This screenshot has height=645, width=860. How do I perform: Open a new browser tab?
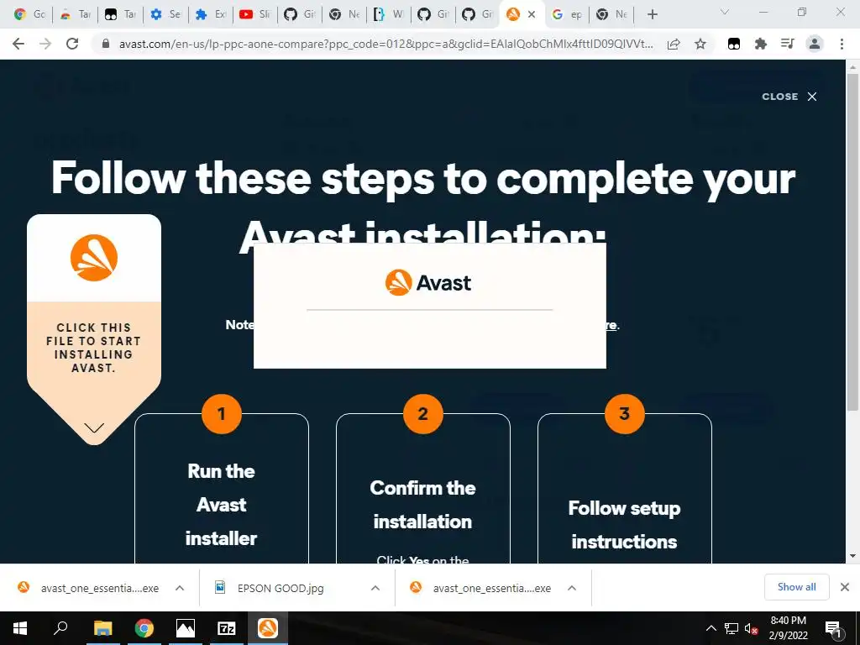652,15
